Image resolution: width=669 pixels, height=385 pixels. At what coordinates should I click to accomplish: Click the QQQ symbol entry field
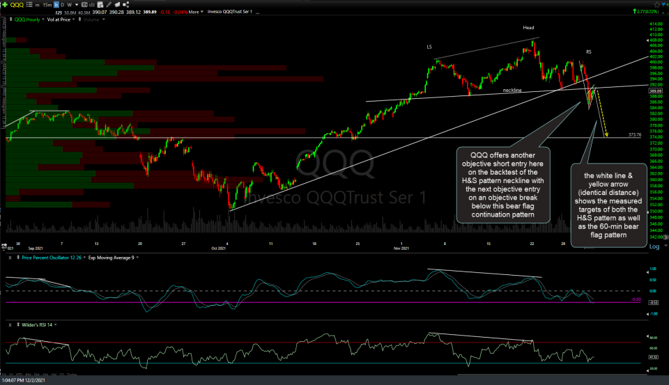pyautogui.click(x=17, y=5)
